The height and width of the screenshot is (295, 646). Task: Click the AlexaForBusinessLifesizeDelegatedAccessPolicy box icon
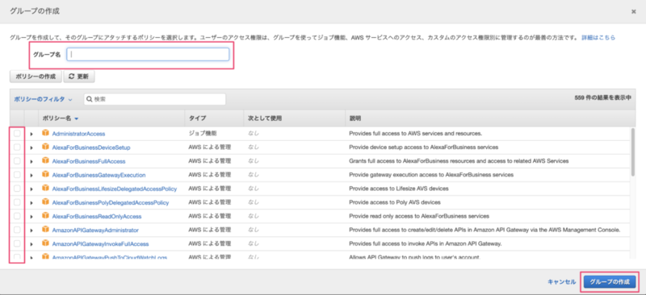pyautogui.click(x=45, y=189)
